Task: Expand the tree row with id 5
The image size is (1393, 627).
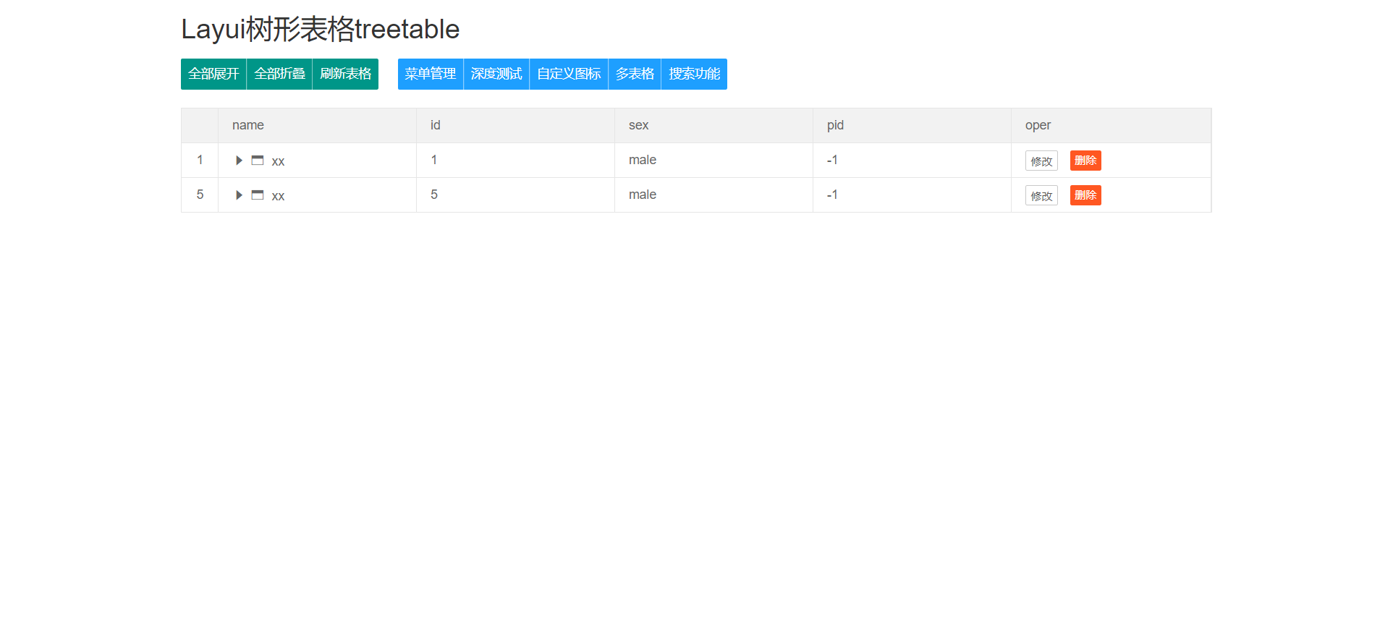Action: (239, 195)
